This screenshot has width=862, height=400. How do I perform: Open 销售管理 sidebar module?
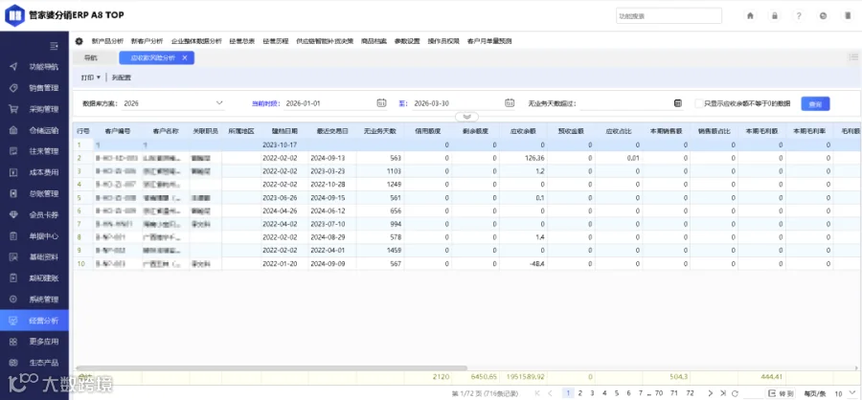click(x=34, y=88)
